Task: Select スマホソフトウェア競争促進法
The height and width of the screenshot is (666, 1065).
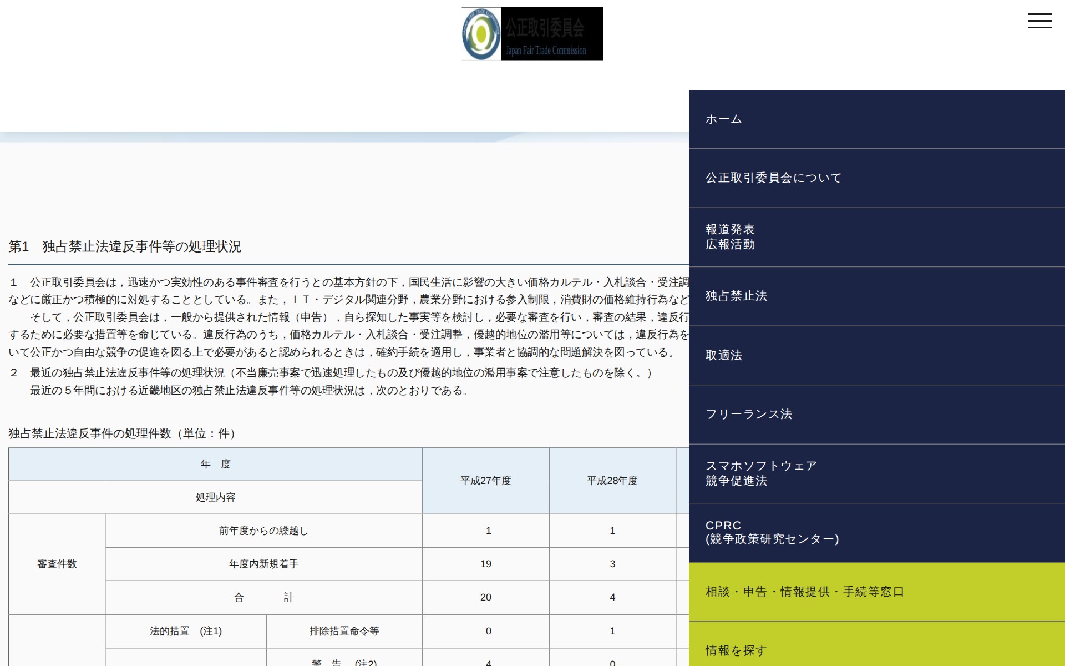Action: [x=760, y=474]
